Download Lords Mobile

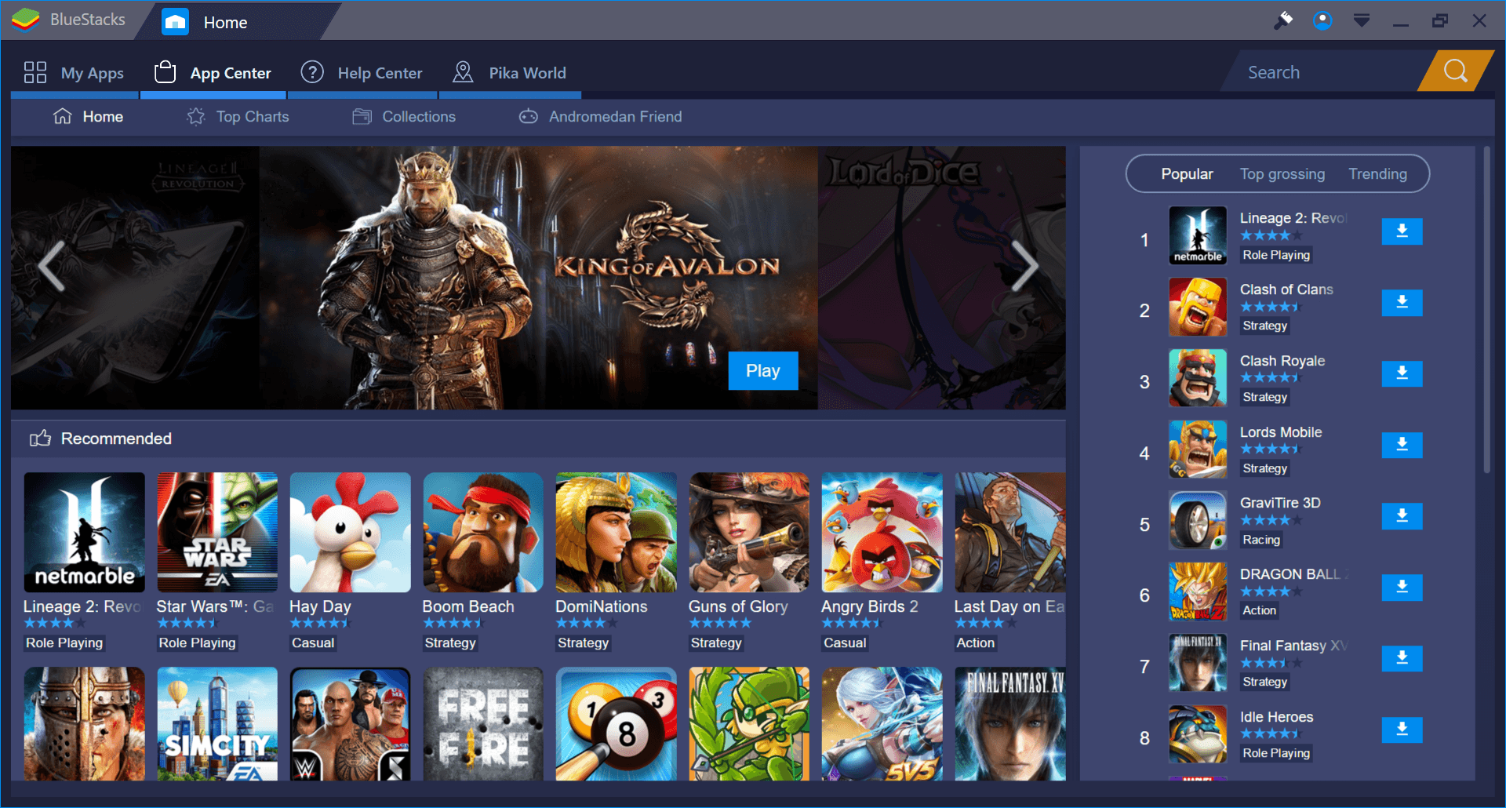(x=1402, y=445)
